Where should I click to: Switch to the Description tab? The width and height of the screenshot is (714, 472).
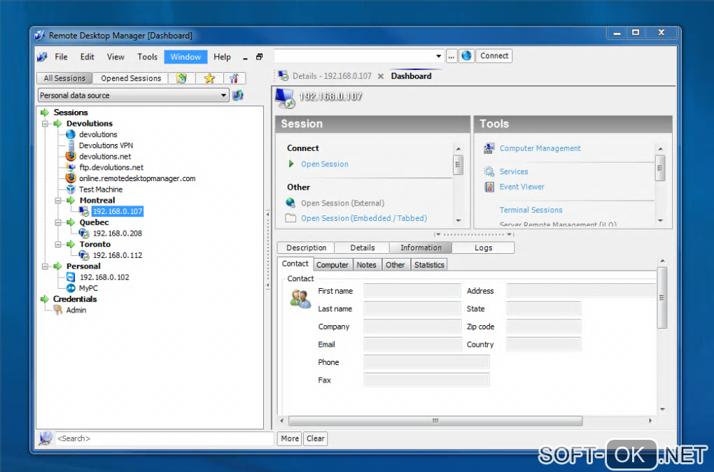[306, 248]
